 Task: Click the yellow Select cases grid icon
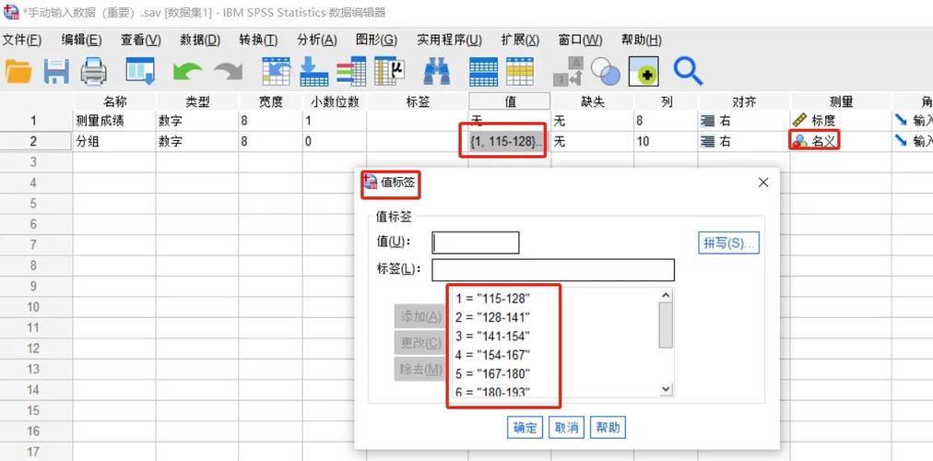[x=520, y=71]
